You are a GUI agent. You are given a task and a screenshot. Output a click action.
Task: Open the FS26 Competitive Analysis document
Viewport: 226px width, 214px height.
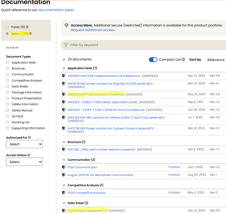[x=86, y=192]
